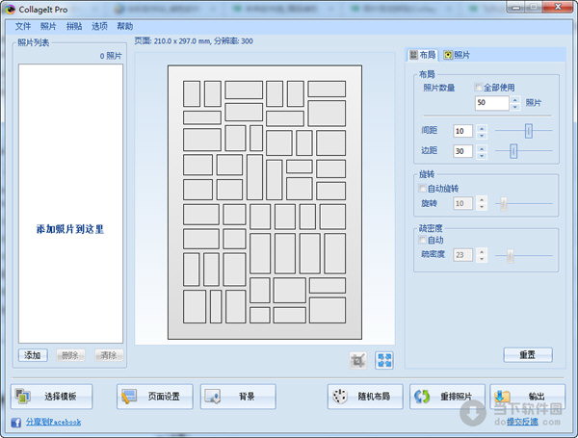Click the Facebook icon at the bottom left

[x=15, y=423]
